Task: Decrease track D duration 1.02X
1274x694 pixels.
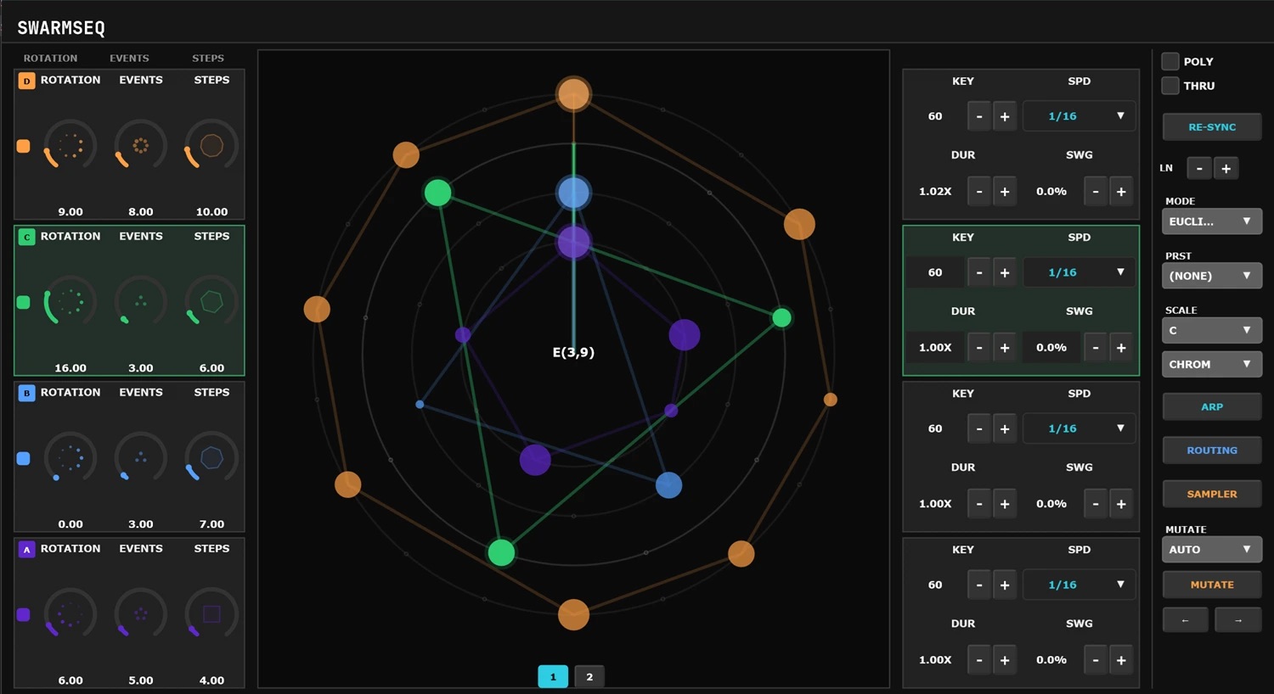Action: click(x=979, y=192)
